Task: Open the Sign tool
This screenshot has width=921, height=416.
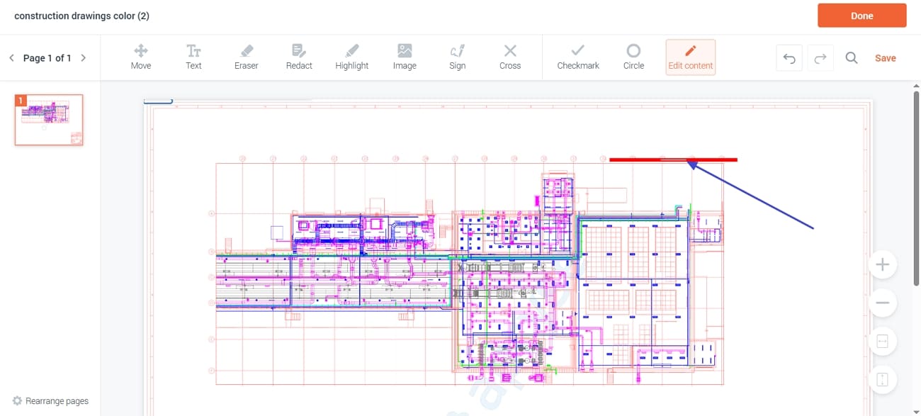Action: (x=458, y=57)
